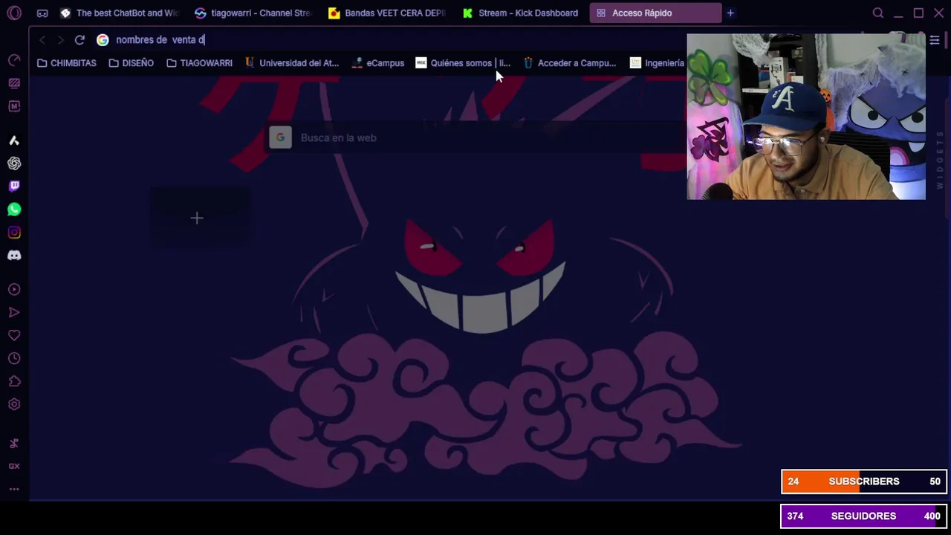Screen dimensions: 951x535
Task: Open GX Cleaner icon in sidebar
Action: [14, 83]
